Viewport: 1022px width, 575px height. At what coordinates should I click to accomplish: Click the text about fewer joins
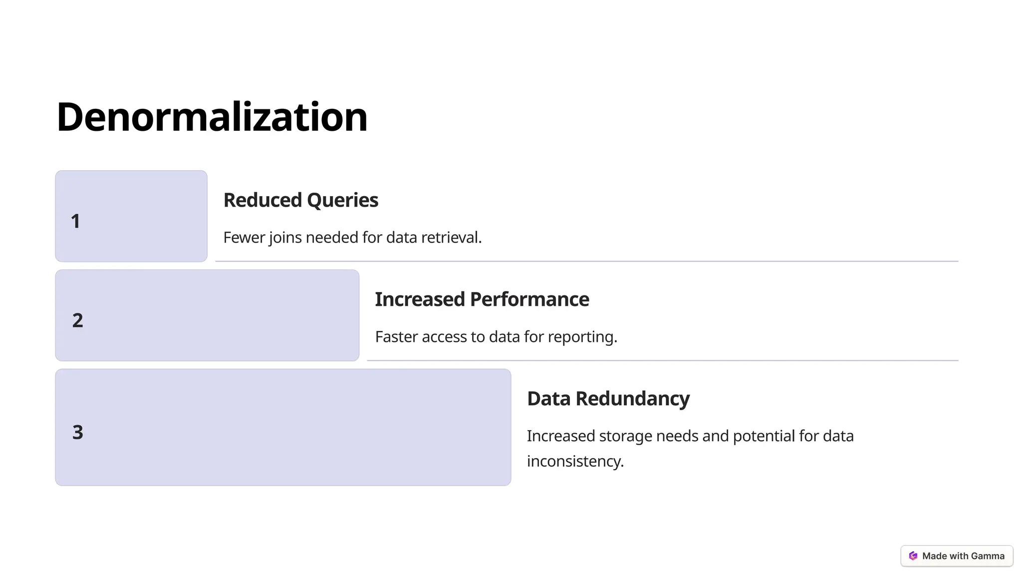click(x=352, y=238)
